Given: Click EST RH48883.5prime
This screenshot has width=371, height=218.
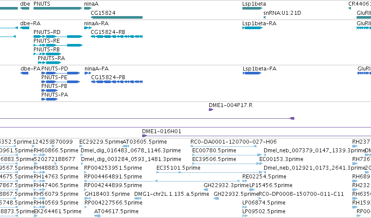Looking at the screenshot, I should point(56,168).
